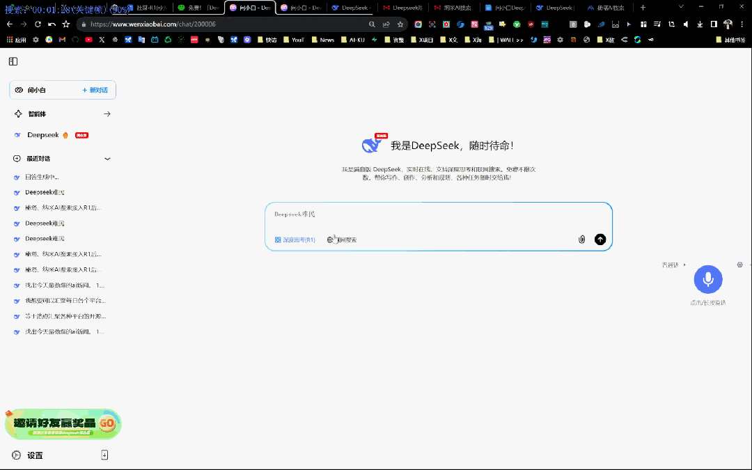Click the extension with 129 badge
The image size is (752, 470).
[488, 24]
